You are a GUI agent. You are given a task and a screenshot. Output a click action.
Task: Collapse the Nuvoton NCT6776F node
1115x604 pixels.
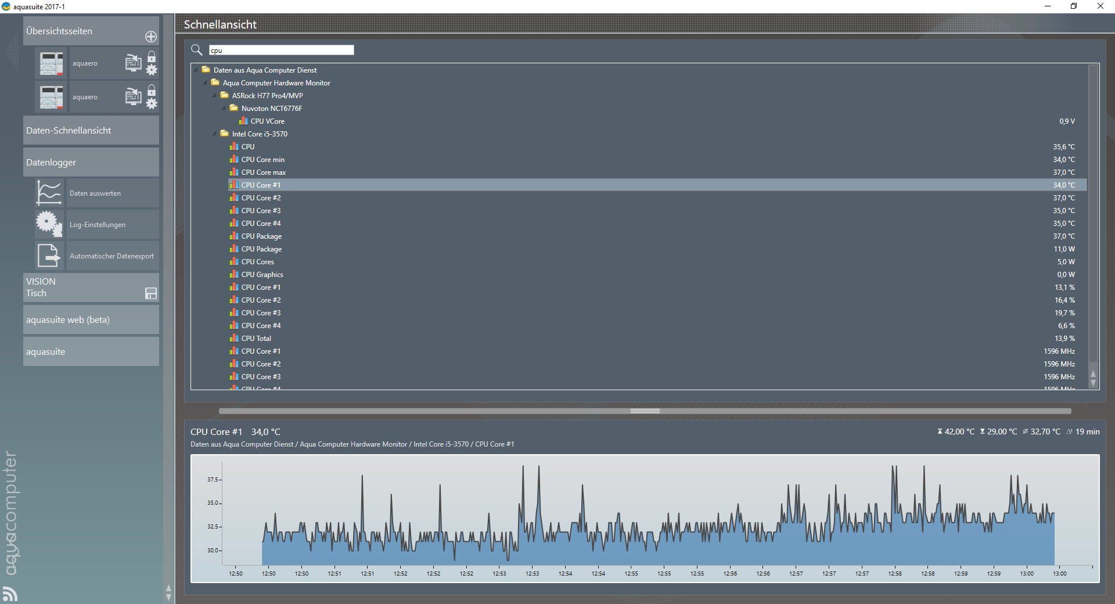coord(224,108)
